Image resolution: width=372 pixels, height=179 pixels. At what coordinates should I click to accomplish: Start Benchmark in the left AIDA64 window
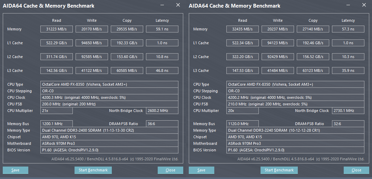coord(93,170)
